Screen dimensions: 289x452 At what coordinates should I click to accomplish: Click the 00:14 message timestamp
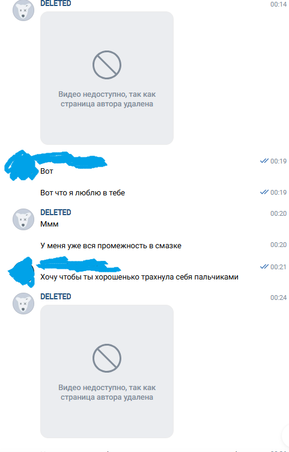278,4
